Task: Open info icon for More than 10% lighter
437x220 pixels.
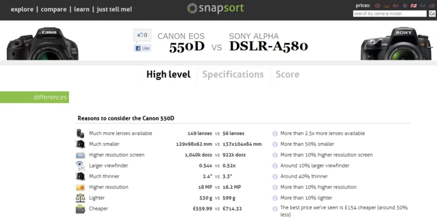Action: 275,198
